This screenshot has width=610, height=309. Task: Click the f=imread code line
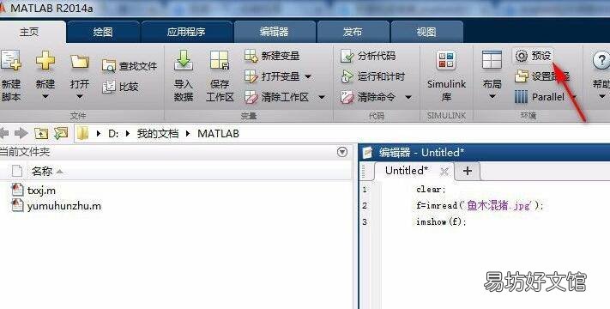coord(480,205)
